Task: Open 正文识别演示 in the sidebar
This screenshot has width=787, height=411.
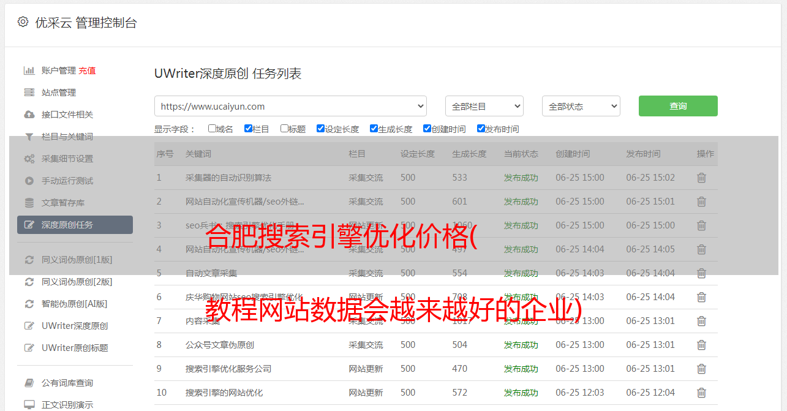Action: (x=67, y=405)
